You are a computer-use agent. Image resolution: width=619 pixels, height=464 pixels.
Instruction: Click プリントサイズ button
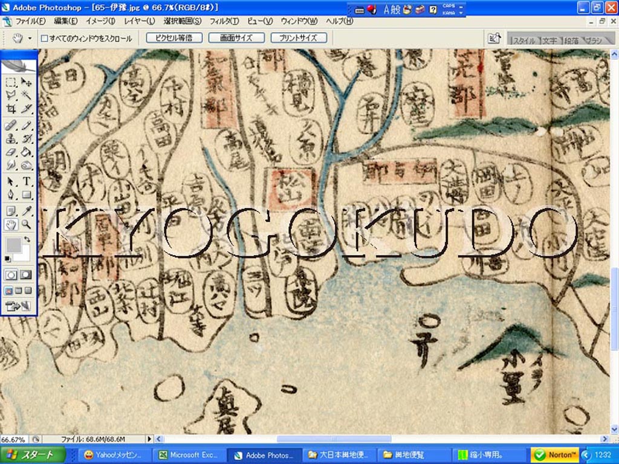coord(299,38)
